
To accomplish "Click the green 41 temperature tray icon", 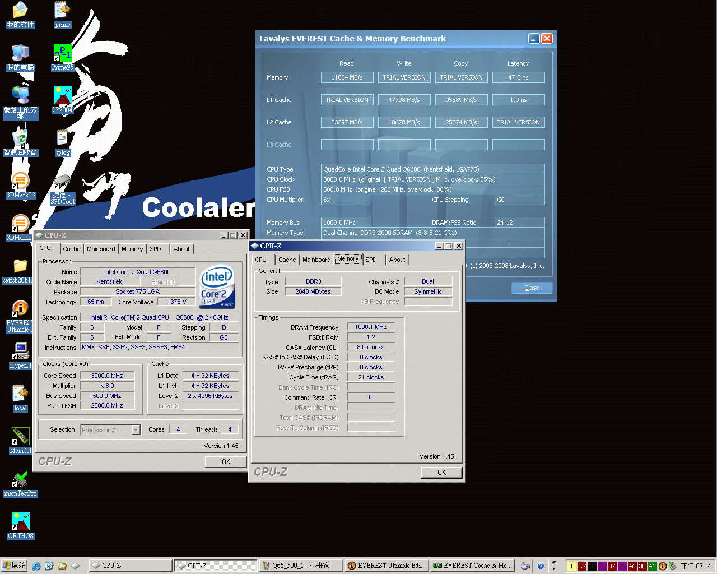I will [x=652, y=566].
